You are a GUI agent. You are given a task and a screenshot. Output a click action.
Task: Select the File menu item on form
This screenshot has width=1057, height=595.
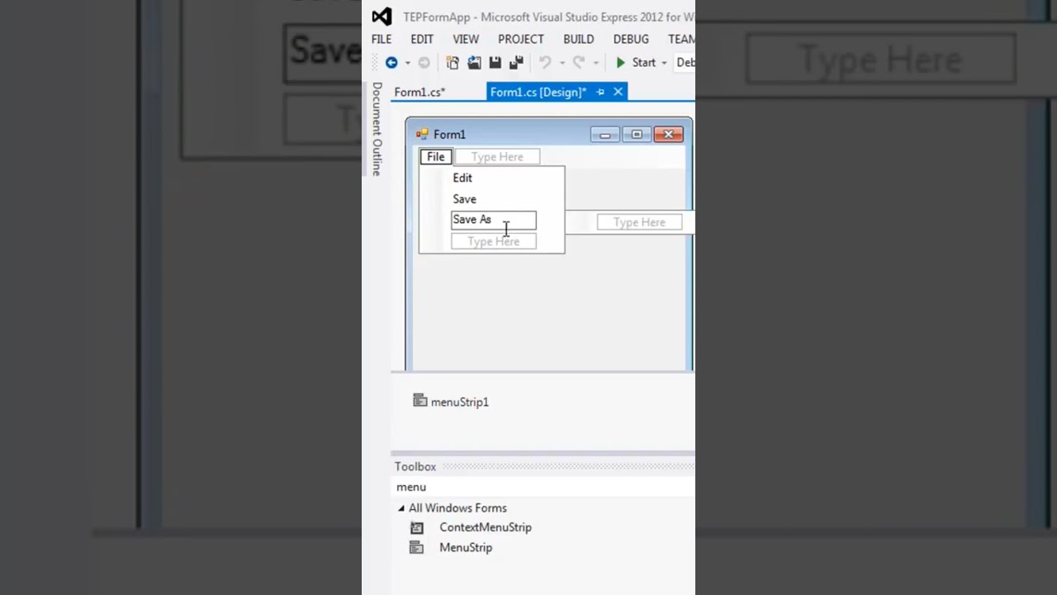point(435,157)
